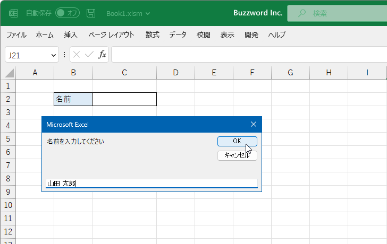The image size is (387, 244).
Task: Open the 表示 ribbon tab
Action: (228, 34)
